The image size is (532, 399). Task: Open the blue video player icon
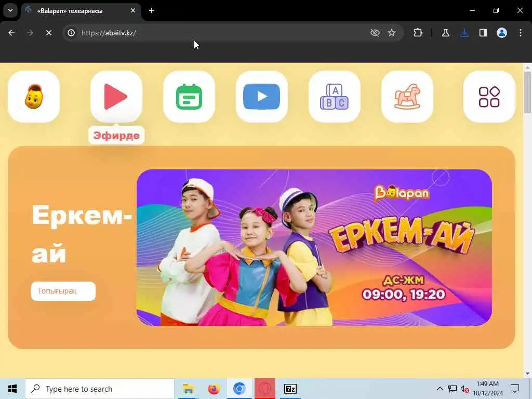click(x=262, y=97)
